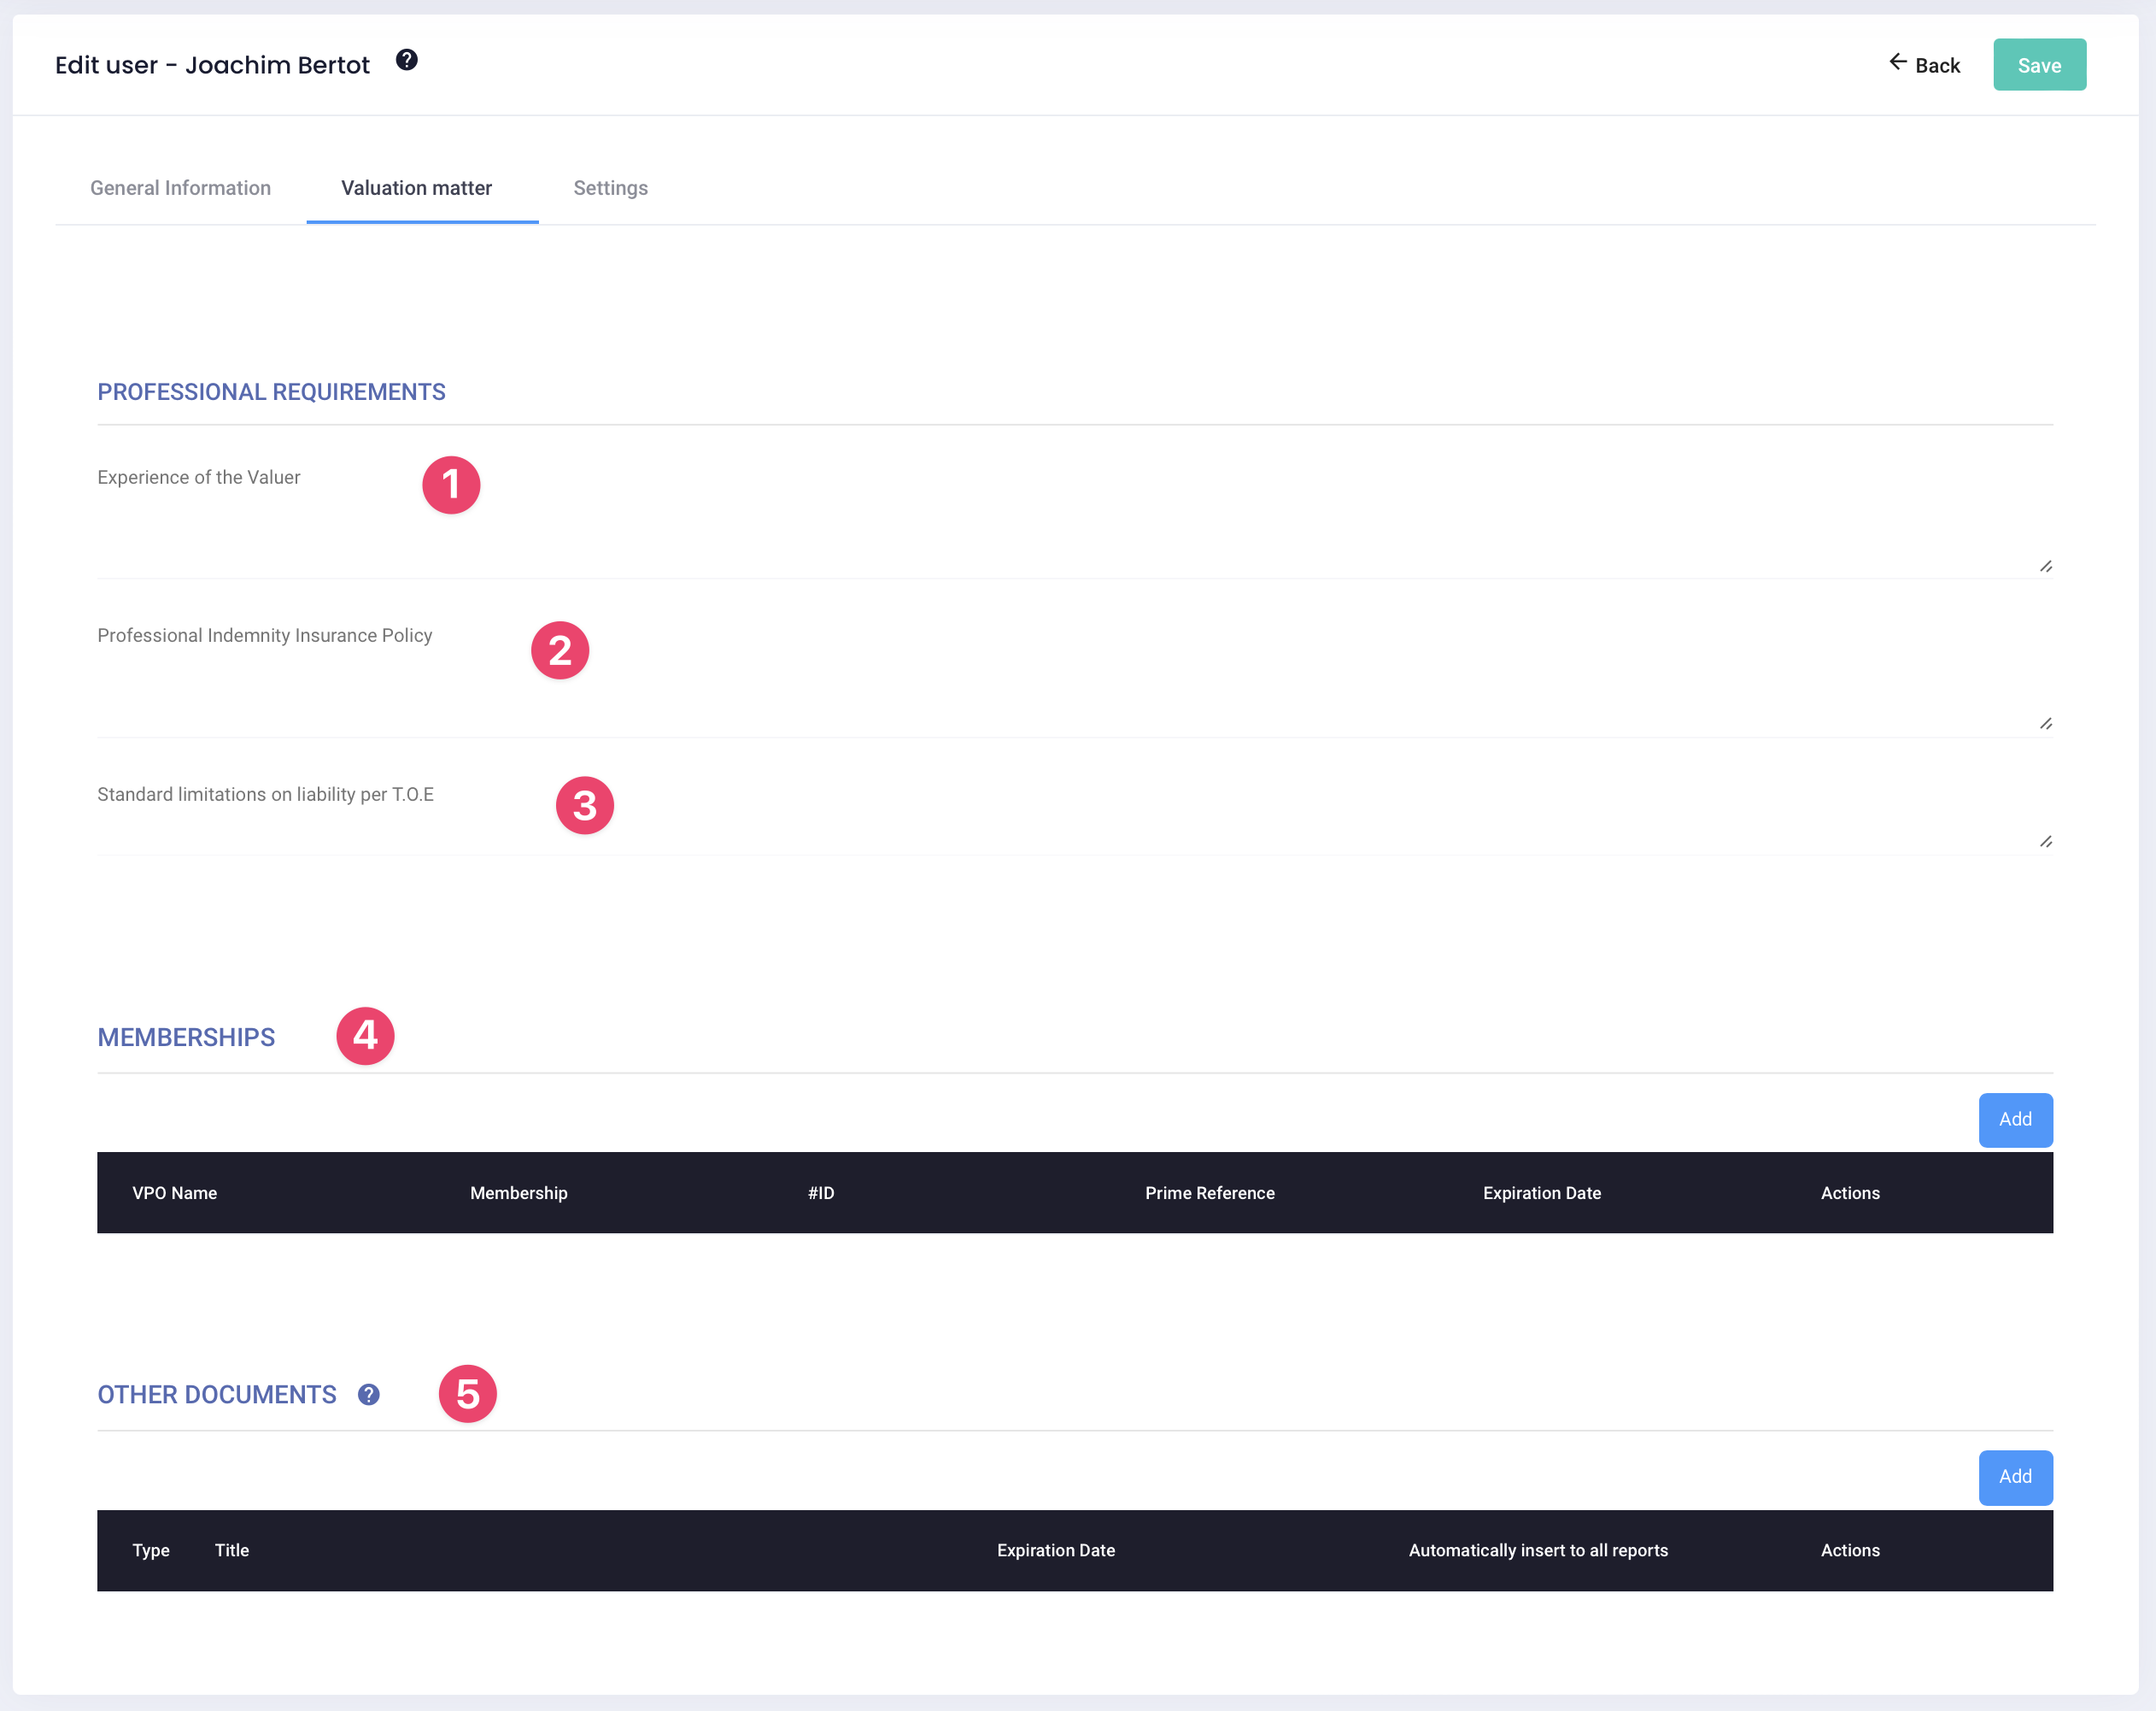Click red marker number 4 beside Memberships
The image size is (2156, 1711).
tap(365, 1036)
